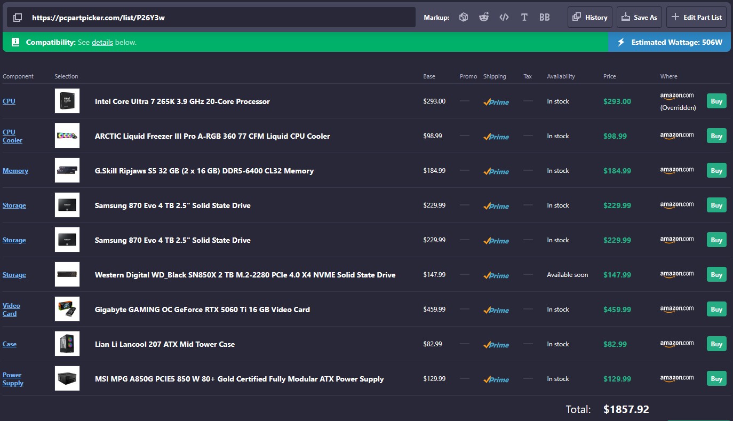
Task: Click Edit Part List button
Action: pyautogui.click(x=696, y=17)
